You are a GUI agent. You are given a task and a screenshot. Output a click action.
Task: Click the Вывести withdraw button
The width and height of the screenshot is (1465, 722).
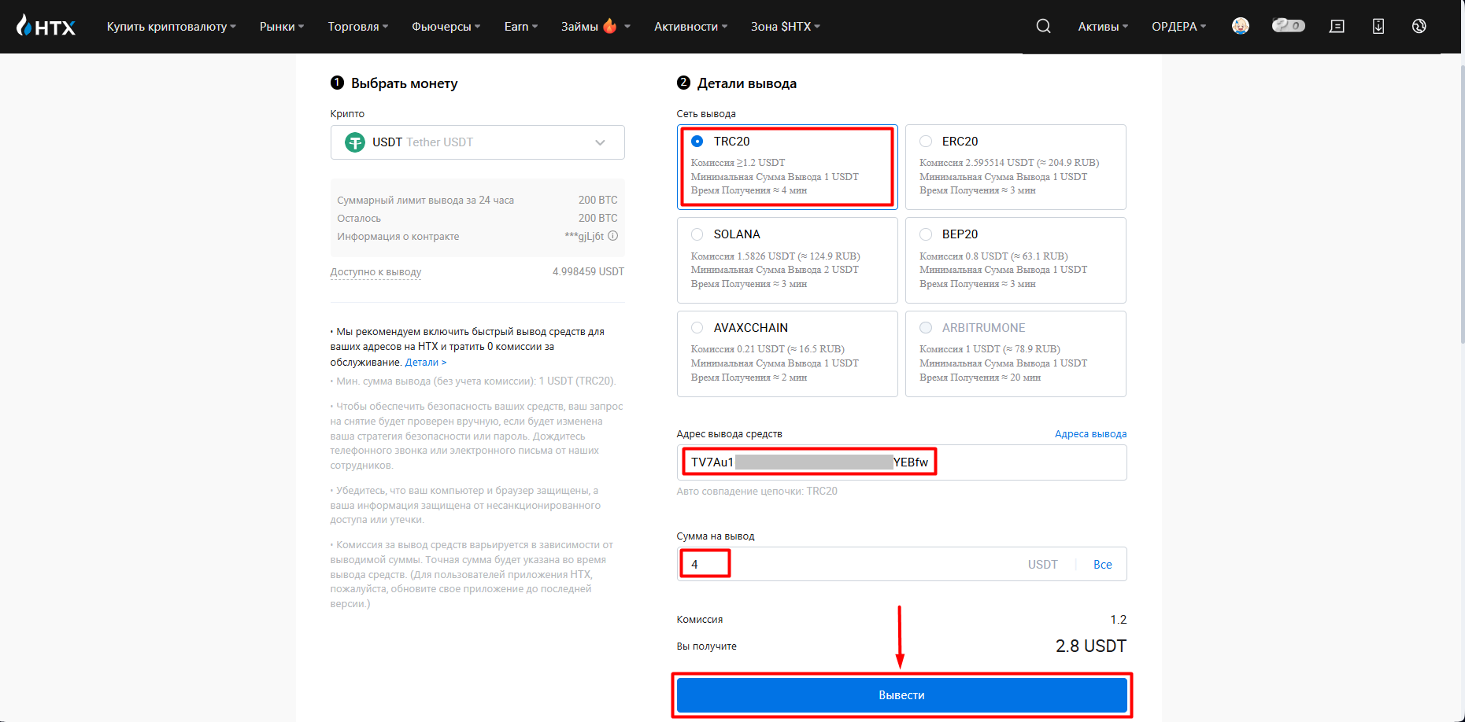point(902,695)
